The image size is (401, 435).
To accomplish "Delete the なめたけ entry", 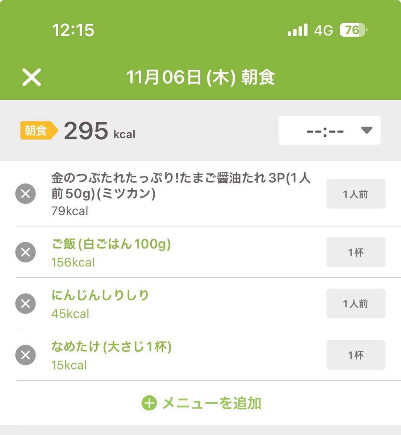I will 26,355.
